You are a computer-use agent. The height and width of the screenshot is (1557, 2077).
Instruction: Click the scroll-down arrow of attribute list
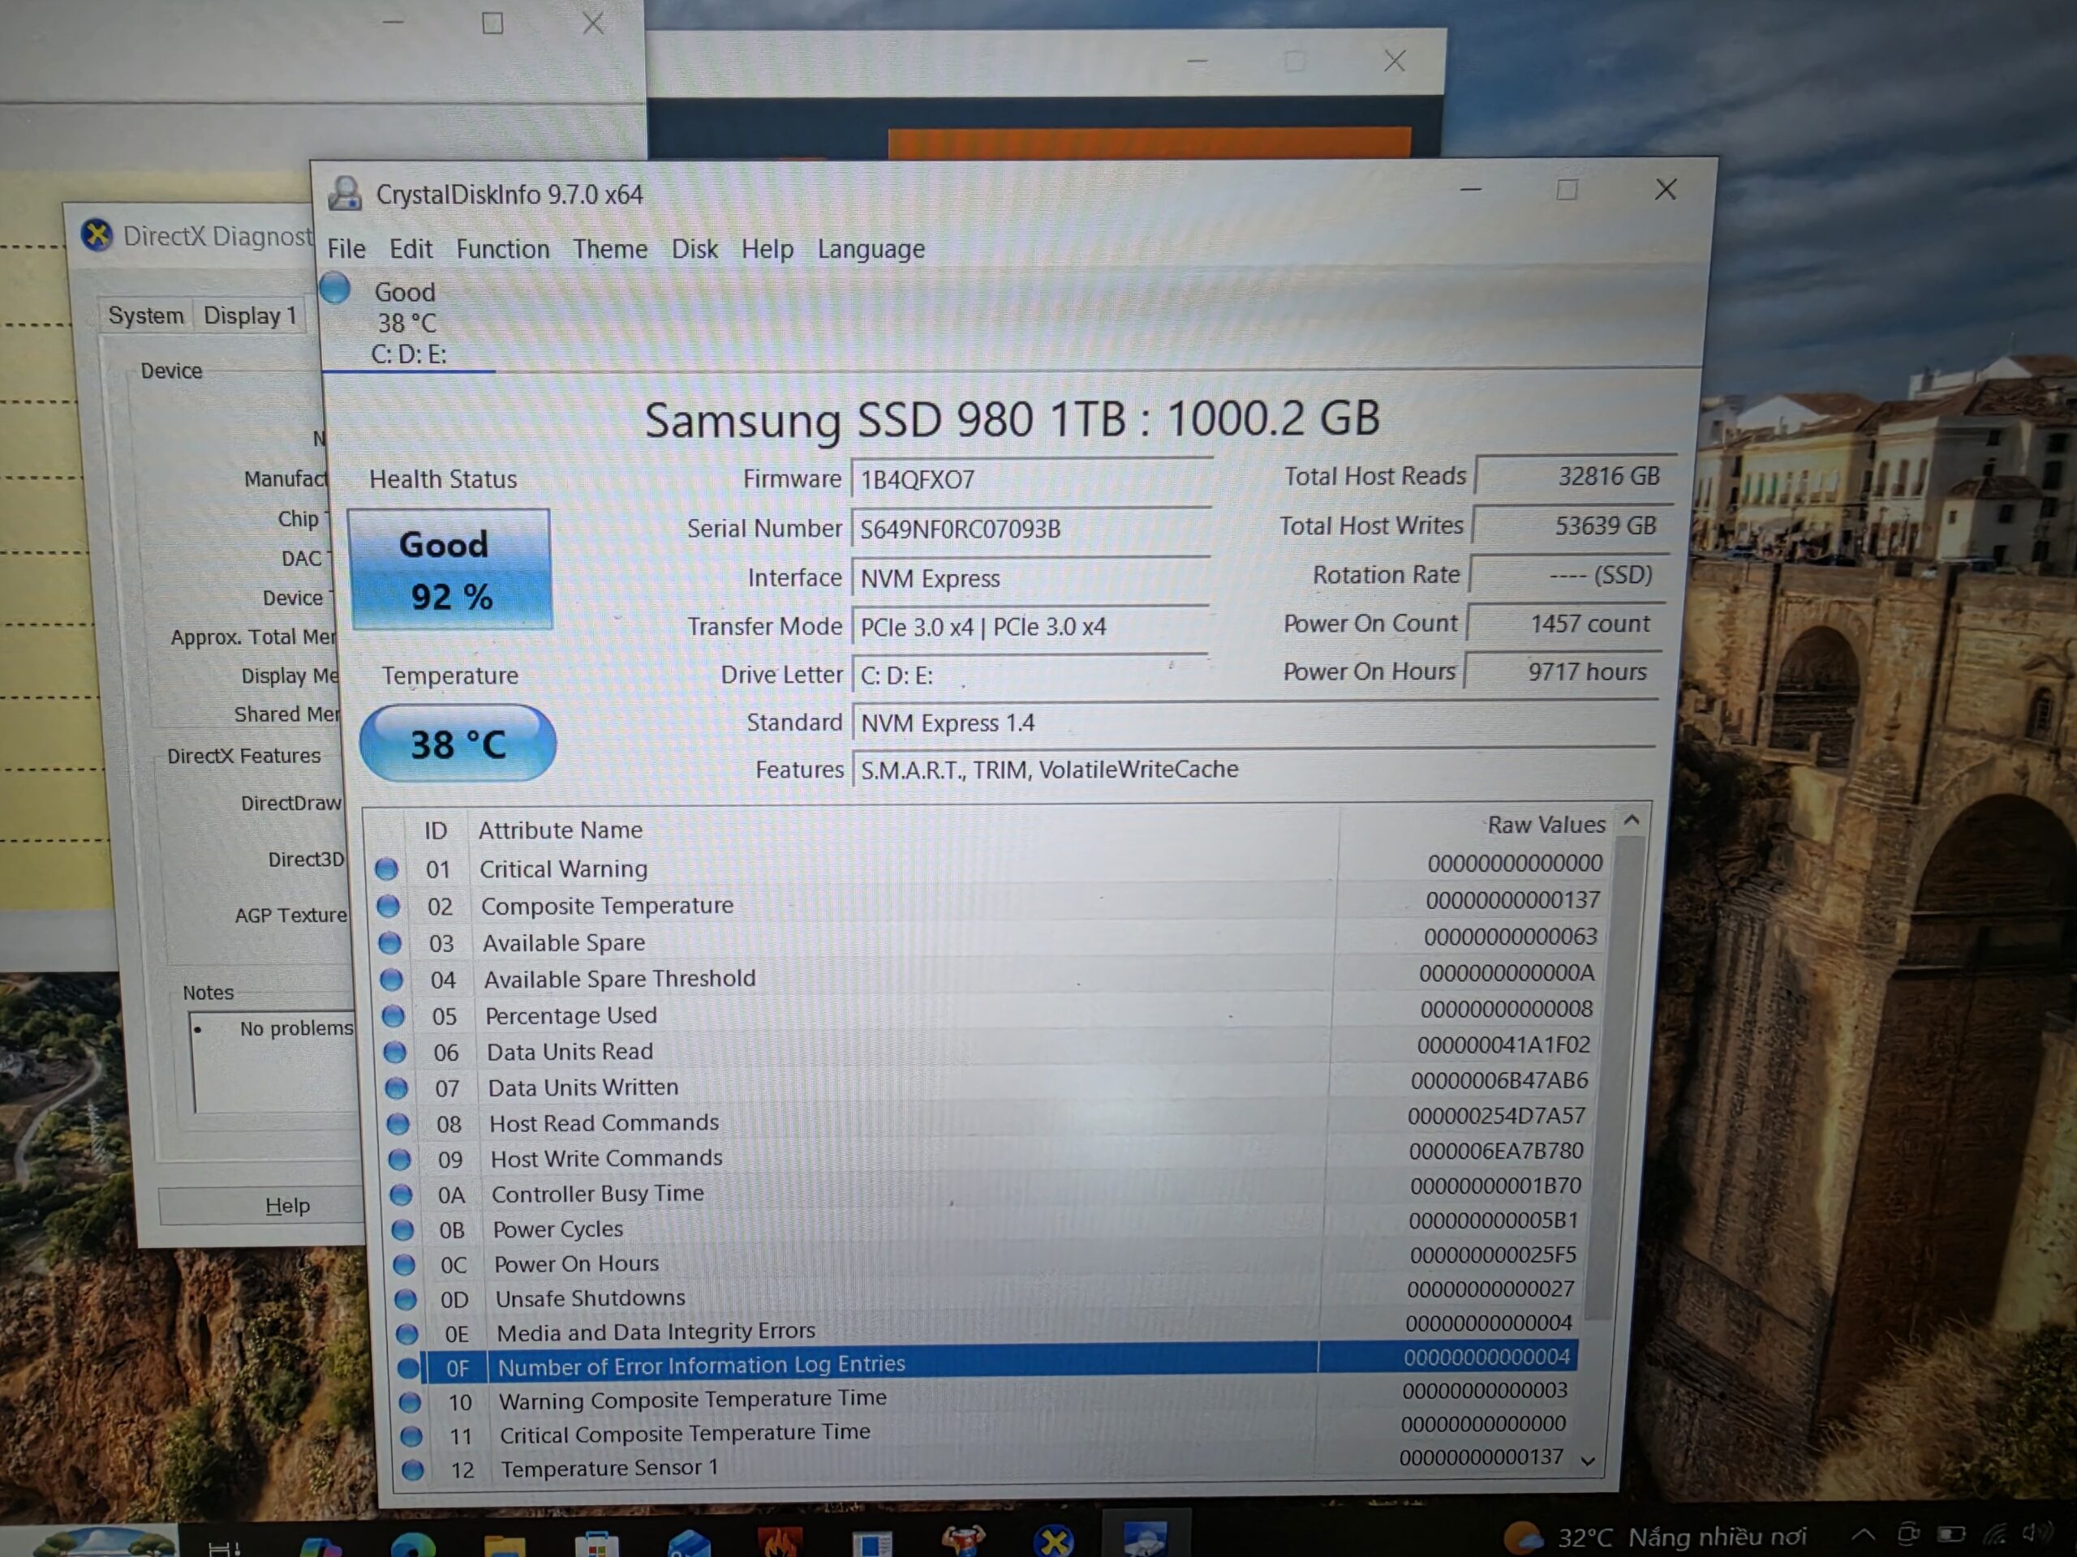(x=1588, y=1460)
